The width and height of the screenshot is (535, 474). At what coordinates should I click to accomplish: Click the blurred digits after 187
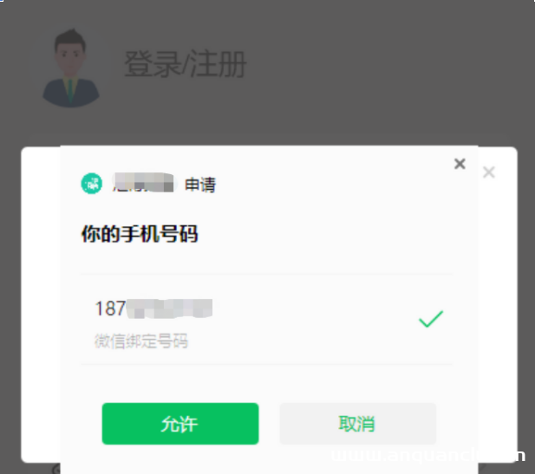[x=169, y=308]
